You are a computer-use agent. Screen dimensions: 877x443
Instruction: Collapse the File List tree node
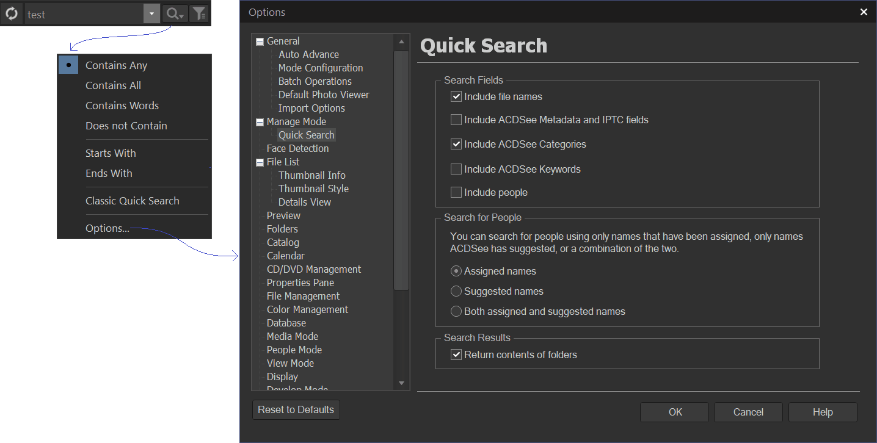[260, 162]
